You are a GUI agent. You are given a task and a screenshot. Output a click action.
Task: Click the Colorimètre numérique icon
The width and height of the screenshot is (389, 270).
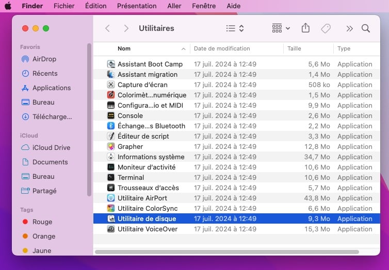tap(111, 95)
